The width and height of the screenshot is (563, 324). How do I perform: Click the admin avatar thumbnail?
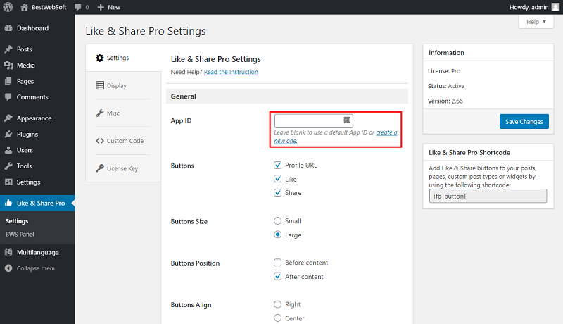pos(555,7)
